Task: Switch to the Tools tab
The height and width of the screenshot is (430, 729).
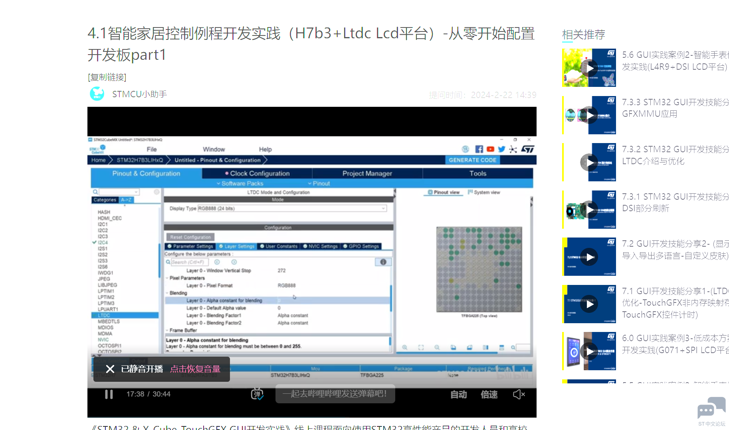Action: (x=478, y=173)
